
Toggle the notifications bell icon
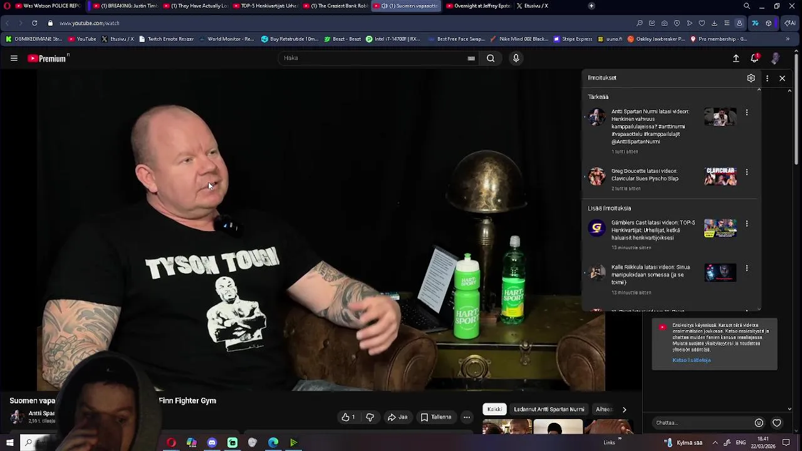[x=755, y=58]
